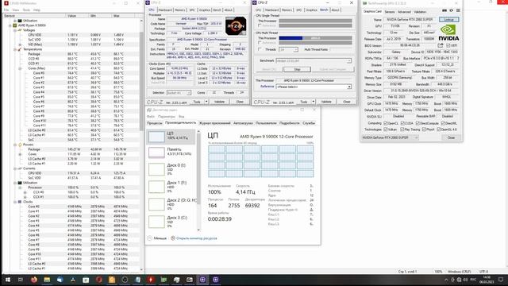Click the Stop button in CPU-Z Bench
508x286 pixels.
(x=297, y=69)
